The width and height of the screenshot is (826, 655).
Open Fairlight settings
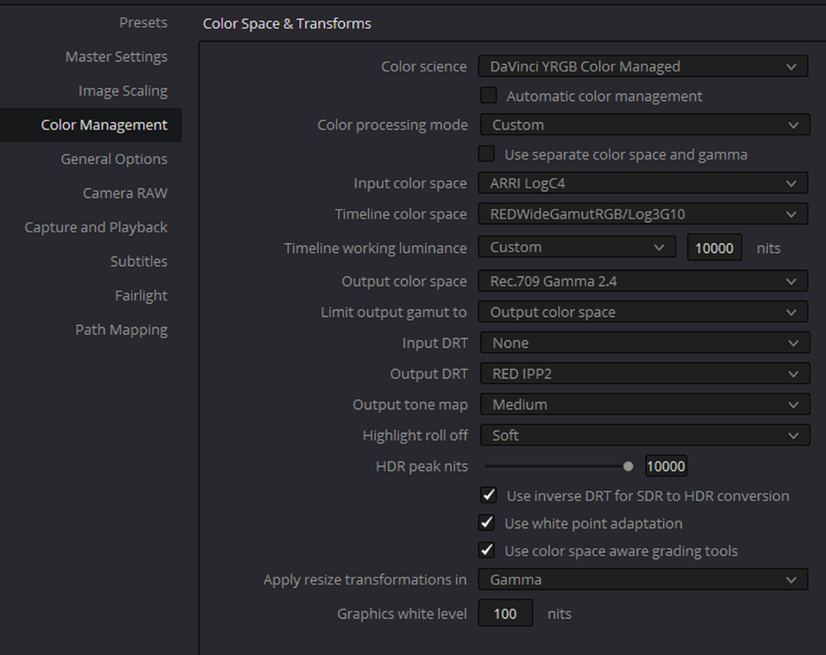141,296
